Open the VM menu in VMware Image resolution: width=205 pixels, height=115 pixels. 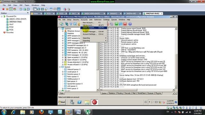(21, 5)
